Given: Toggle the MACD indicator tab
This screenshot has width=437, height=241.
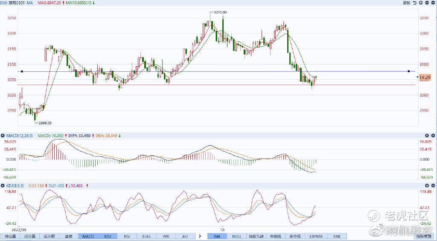Looking at the screenshot, I should (x=88, y=236).
